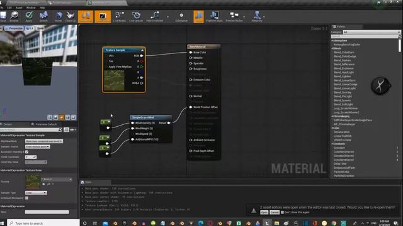Open the Sampler Source dropdown
The image size is (403, 226).
coord(38,146)
